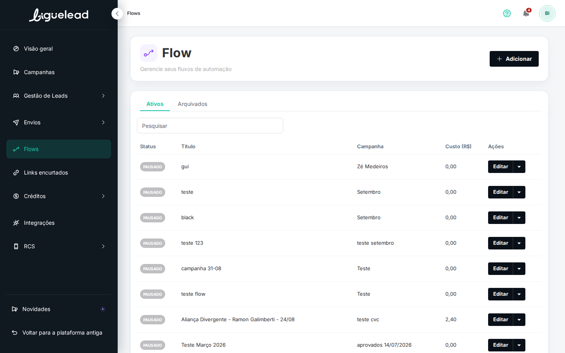Open Integrações in the sidebar
Screen dimensions: 565x353
coord(58,223)
